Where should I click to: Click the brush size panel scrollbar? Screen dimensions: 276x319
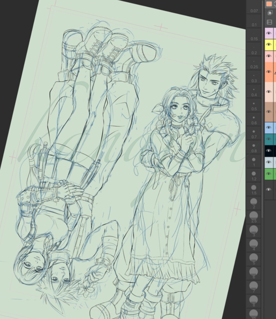click(263, 109)
